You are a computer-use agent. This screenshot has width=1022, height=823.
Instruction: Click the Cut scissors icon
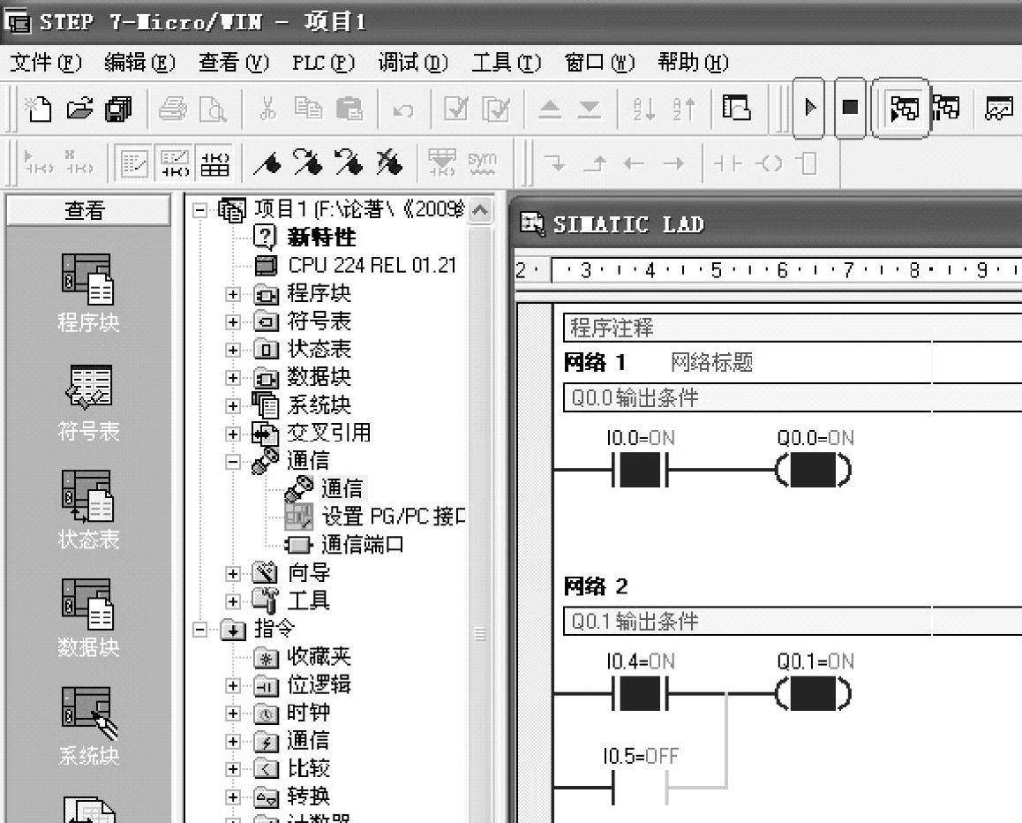tap(267, 109)
